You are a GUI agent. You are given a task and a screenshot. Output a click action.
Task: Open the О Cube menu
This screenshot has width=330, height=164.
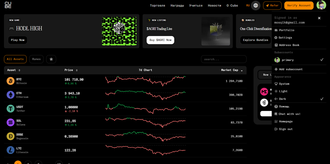232,5
